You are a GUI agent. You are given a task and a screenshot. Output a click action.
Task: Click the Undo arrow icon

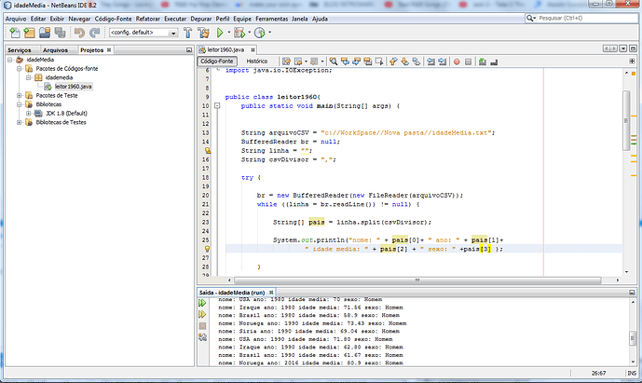(x=79, y=33)
